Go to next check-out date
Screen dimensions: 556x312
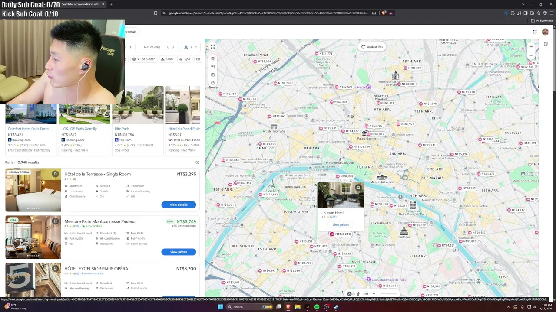tap(173, 47)
